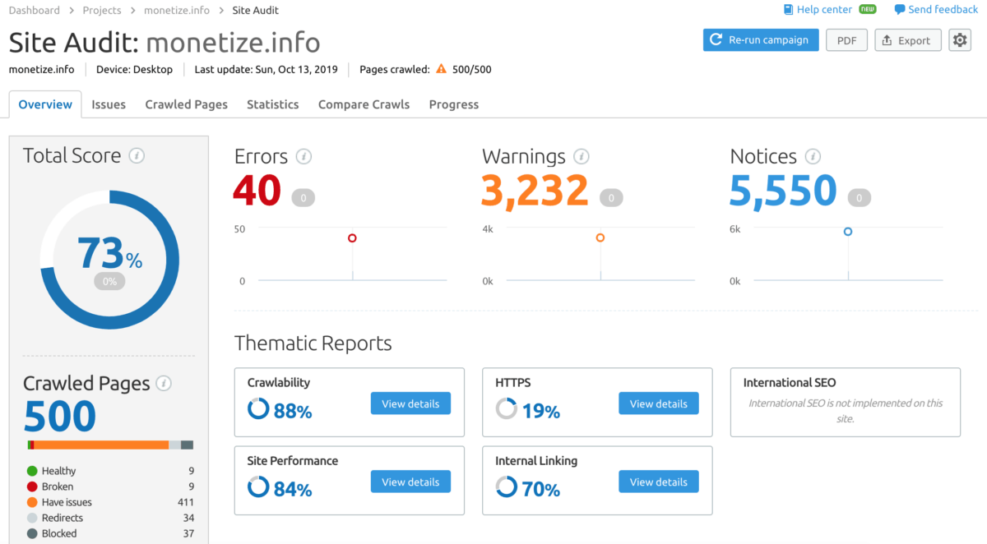Click the Notices info icon
The width and height of the screenshot is (987, 544).
coord(813,156)
